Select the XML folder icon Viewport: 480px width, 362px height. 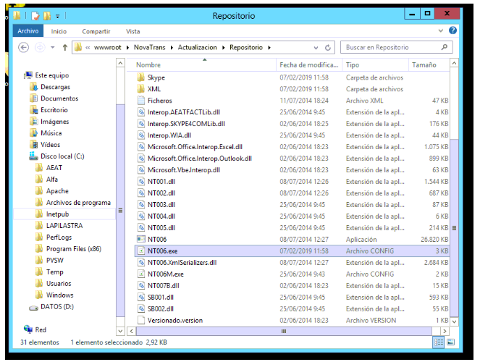click(x=140, y=89)
